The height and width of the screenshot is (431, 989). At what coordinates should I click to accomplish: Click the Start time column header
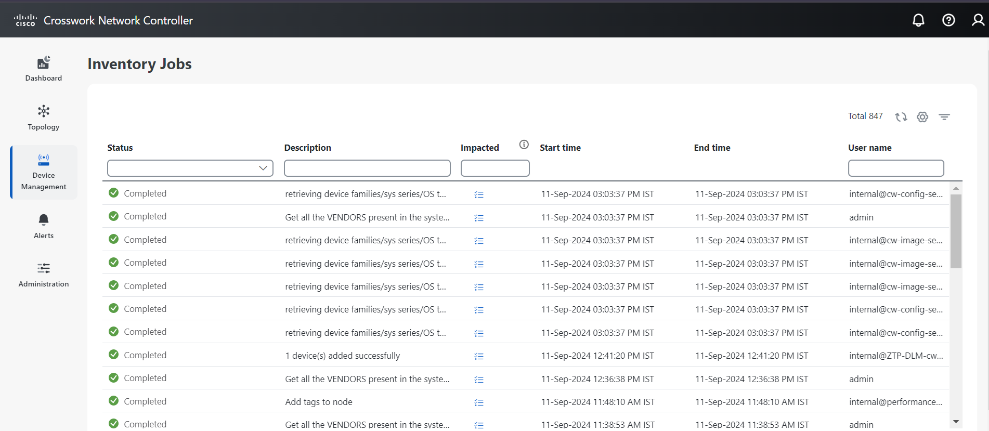pos(560,148)
